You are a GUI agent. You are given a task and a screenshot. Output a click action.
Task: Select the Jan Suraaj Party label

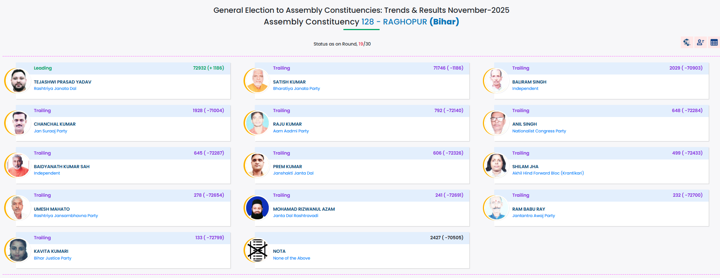[51, 131]
